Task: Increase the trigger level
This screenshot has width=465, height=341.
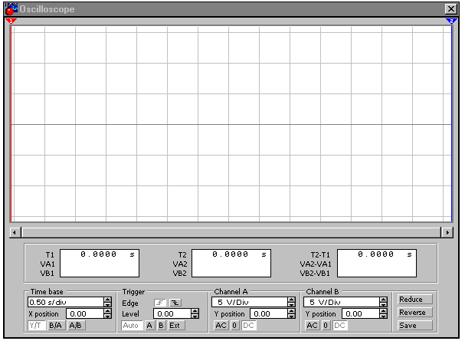Action: (x=195, y=311)
